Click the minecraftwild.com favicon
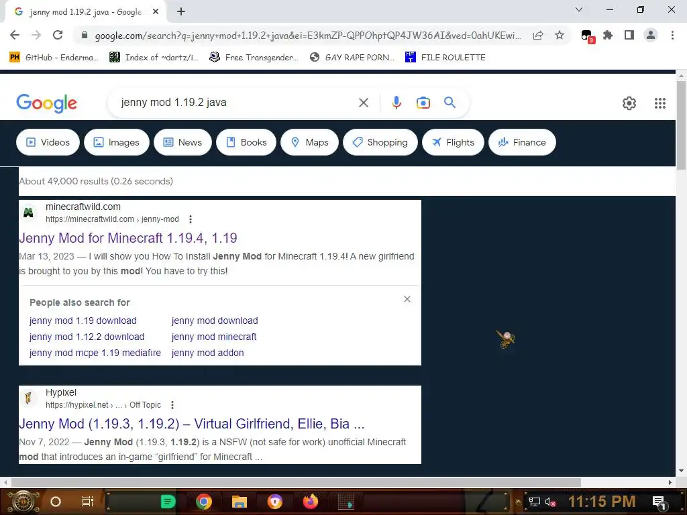 tap(28, 213)
